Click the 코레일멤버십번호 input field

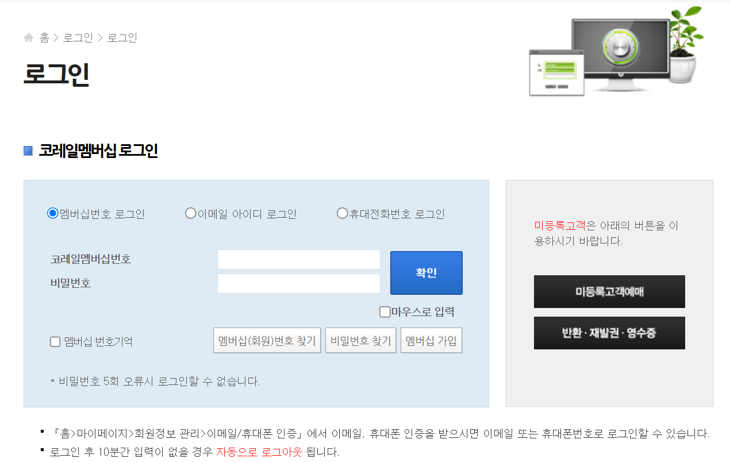[x=298, y=259]
